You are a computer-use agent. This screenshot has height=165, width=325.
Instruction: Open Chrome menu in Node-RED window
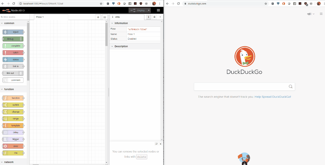point(159,3)
